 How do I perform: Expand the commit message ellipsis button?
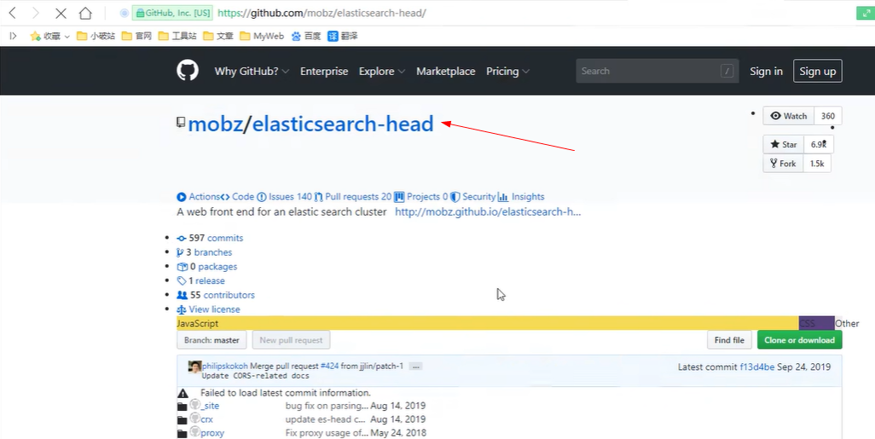tap(415, 367)
